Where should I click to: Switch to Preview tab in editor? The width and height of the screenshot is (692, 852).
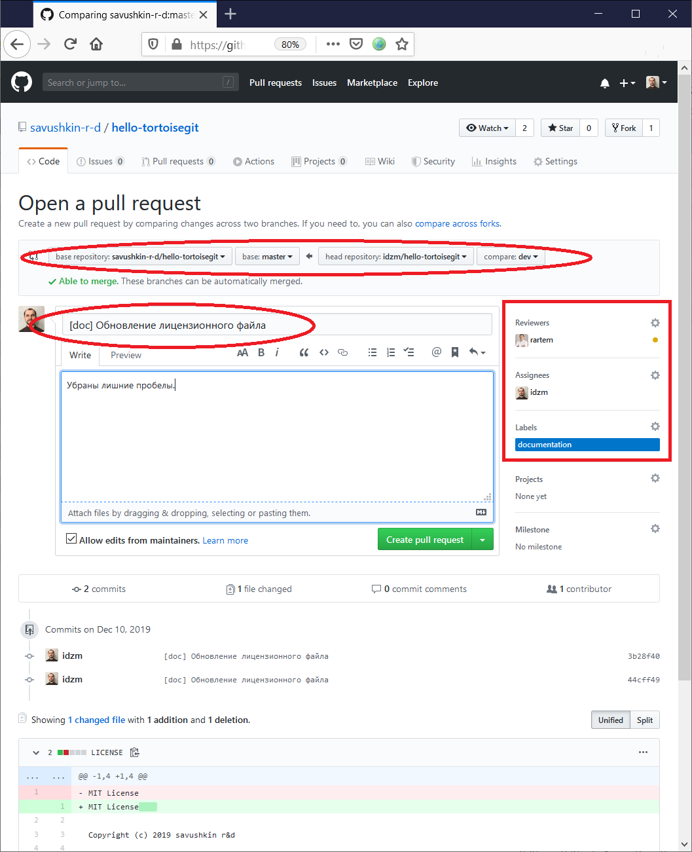(x=126, y=355)
